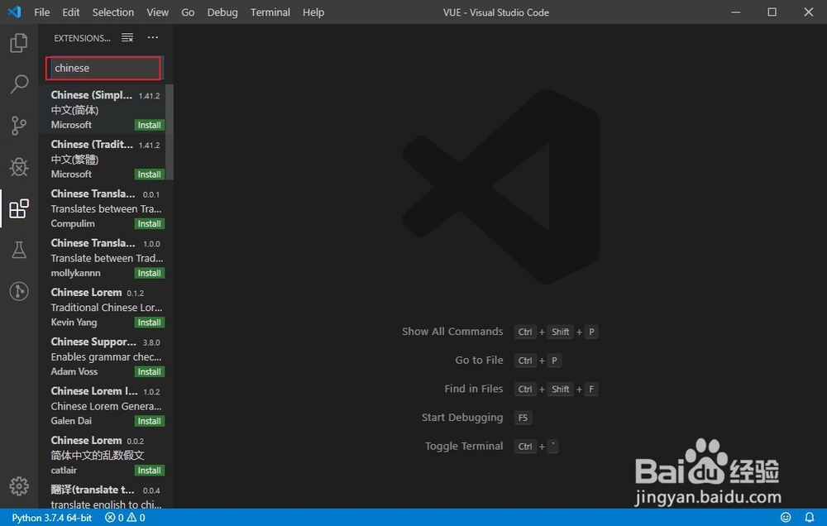
Task: Open the View menu
Action: pyautogui.click(x=157, y=12)
